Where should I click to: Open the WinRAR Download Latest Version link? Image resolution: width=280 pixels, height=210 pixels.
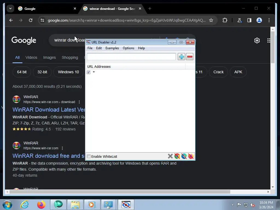pyautogui.click(x=49, y=110)
